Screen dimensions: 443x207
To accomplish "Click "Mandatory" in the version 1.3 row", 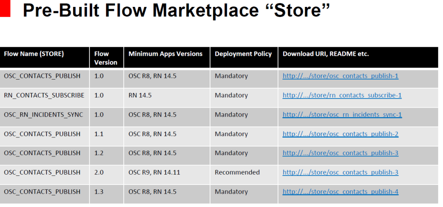I will click(231, 191).
